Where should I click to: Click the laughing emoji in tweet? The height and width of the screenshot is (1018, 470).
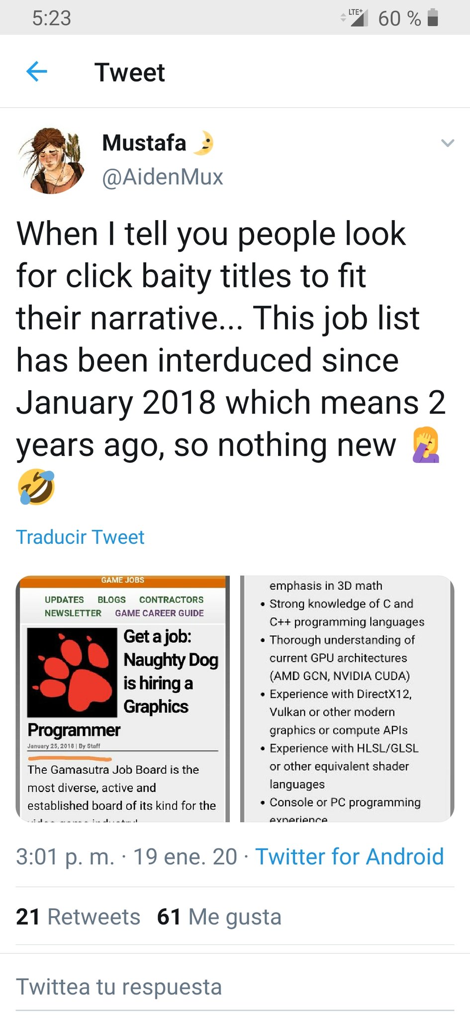click(x=36, y=487)
